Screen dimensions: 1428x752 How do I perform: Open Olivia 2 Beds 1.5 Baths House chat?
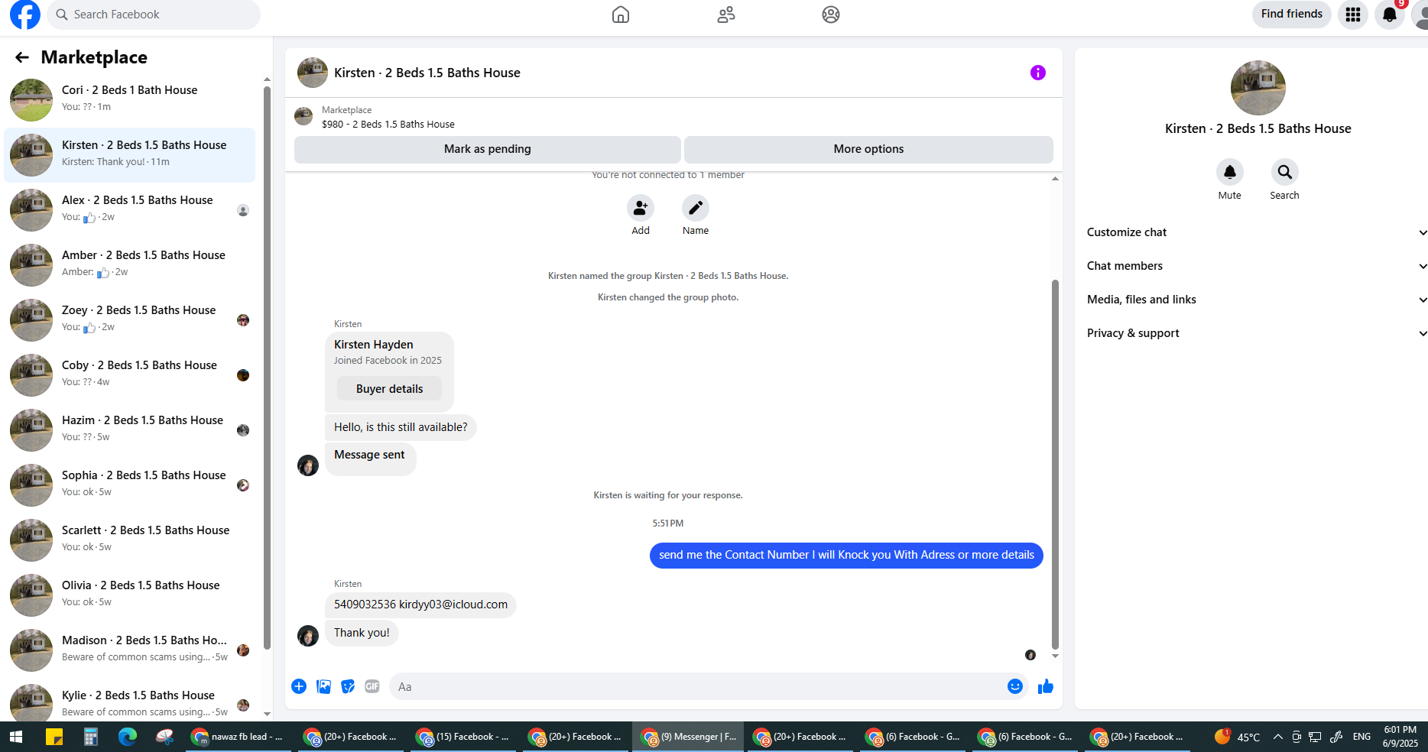[x=130, y=595]
